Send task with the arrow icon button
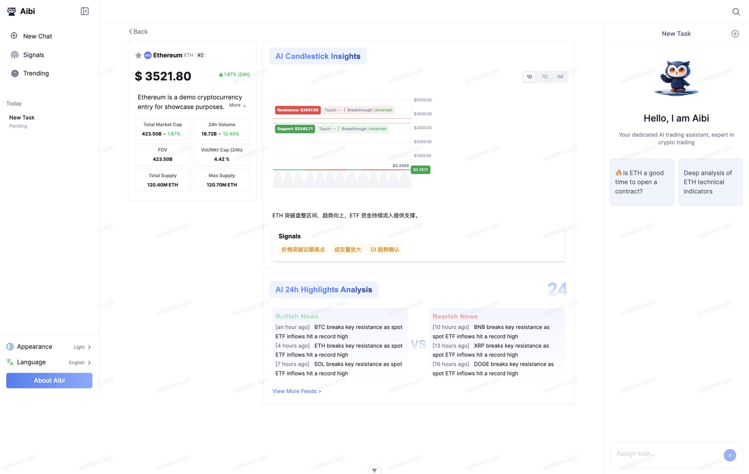Image resolution: width=749 pixels, height=474 pixels. [x=730, y=455]
